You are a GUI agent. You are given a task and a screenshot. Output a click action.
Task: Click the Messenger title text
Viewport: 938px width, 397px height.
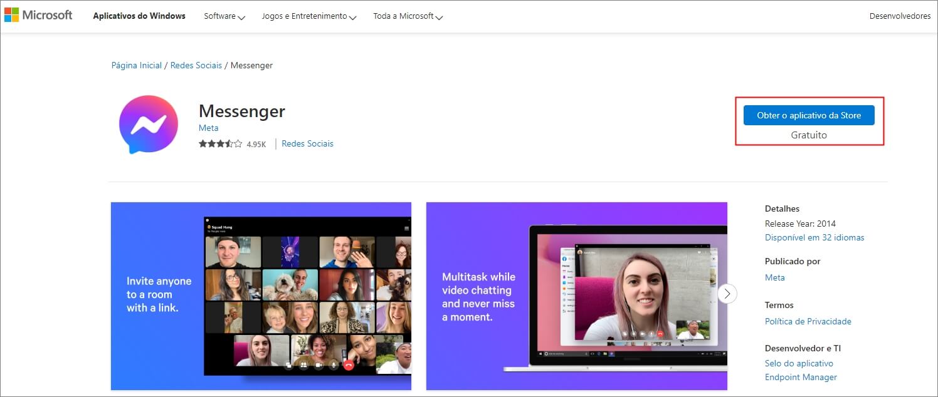(x=242, y=111)
